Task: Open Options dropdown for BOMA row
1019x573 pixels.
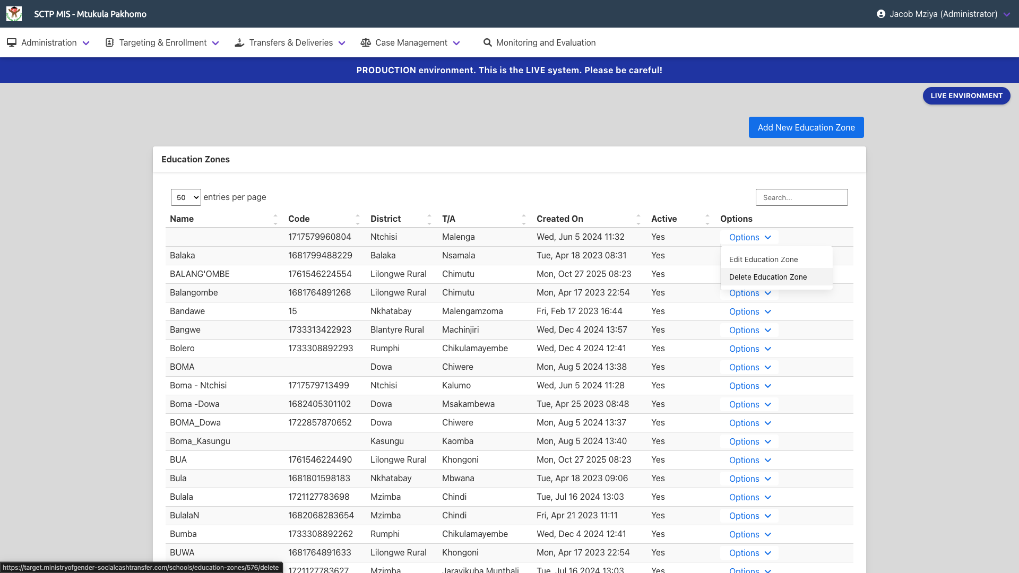Action: tap(749, 367)
